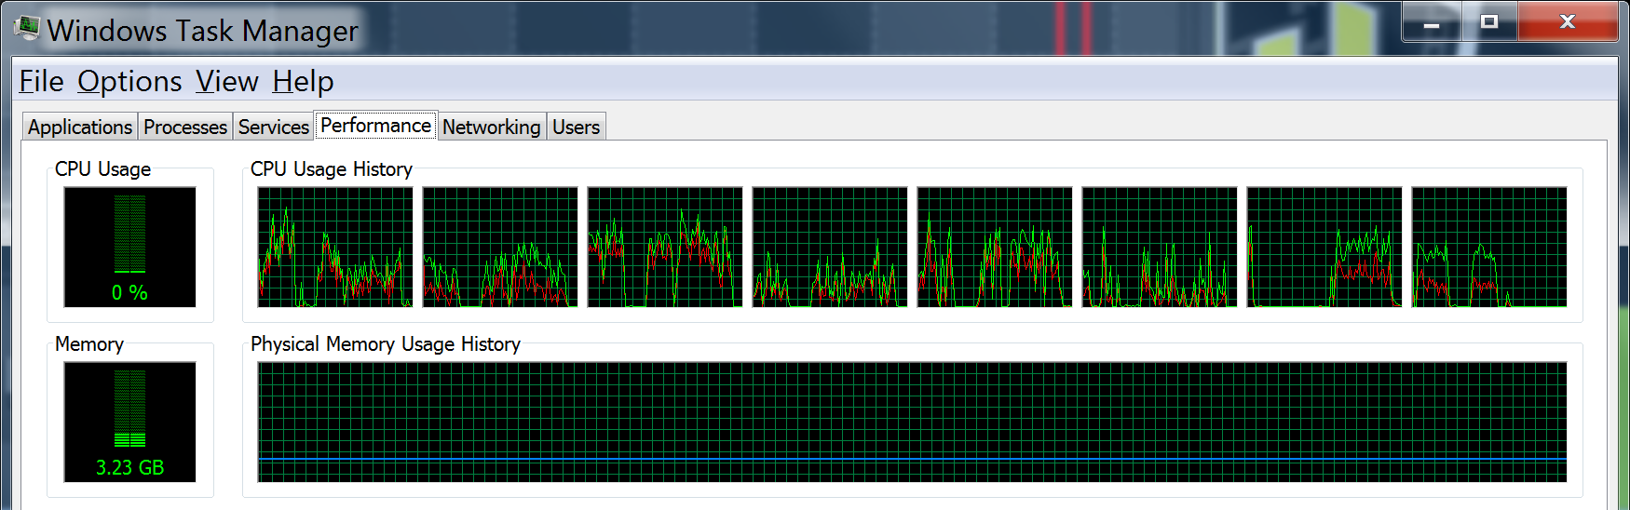Open the View menu
Screen dimensions: 1630x510
point(226,82)
